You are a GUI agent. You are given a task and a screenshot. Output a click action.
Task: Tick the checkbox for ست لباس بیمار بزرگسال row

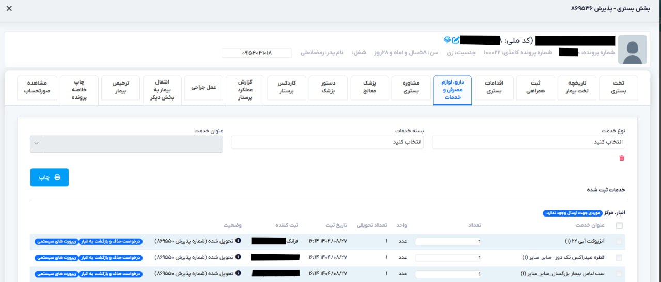coord(619,274)
